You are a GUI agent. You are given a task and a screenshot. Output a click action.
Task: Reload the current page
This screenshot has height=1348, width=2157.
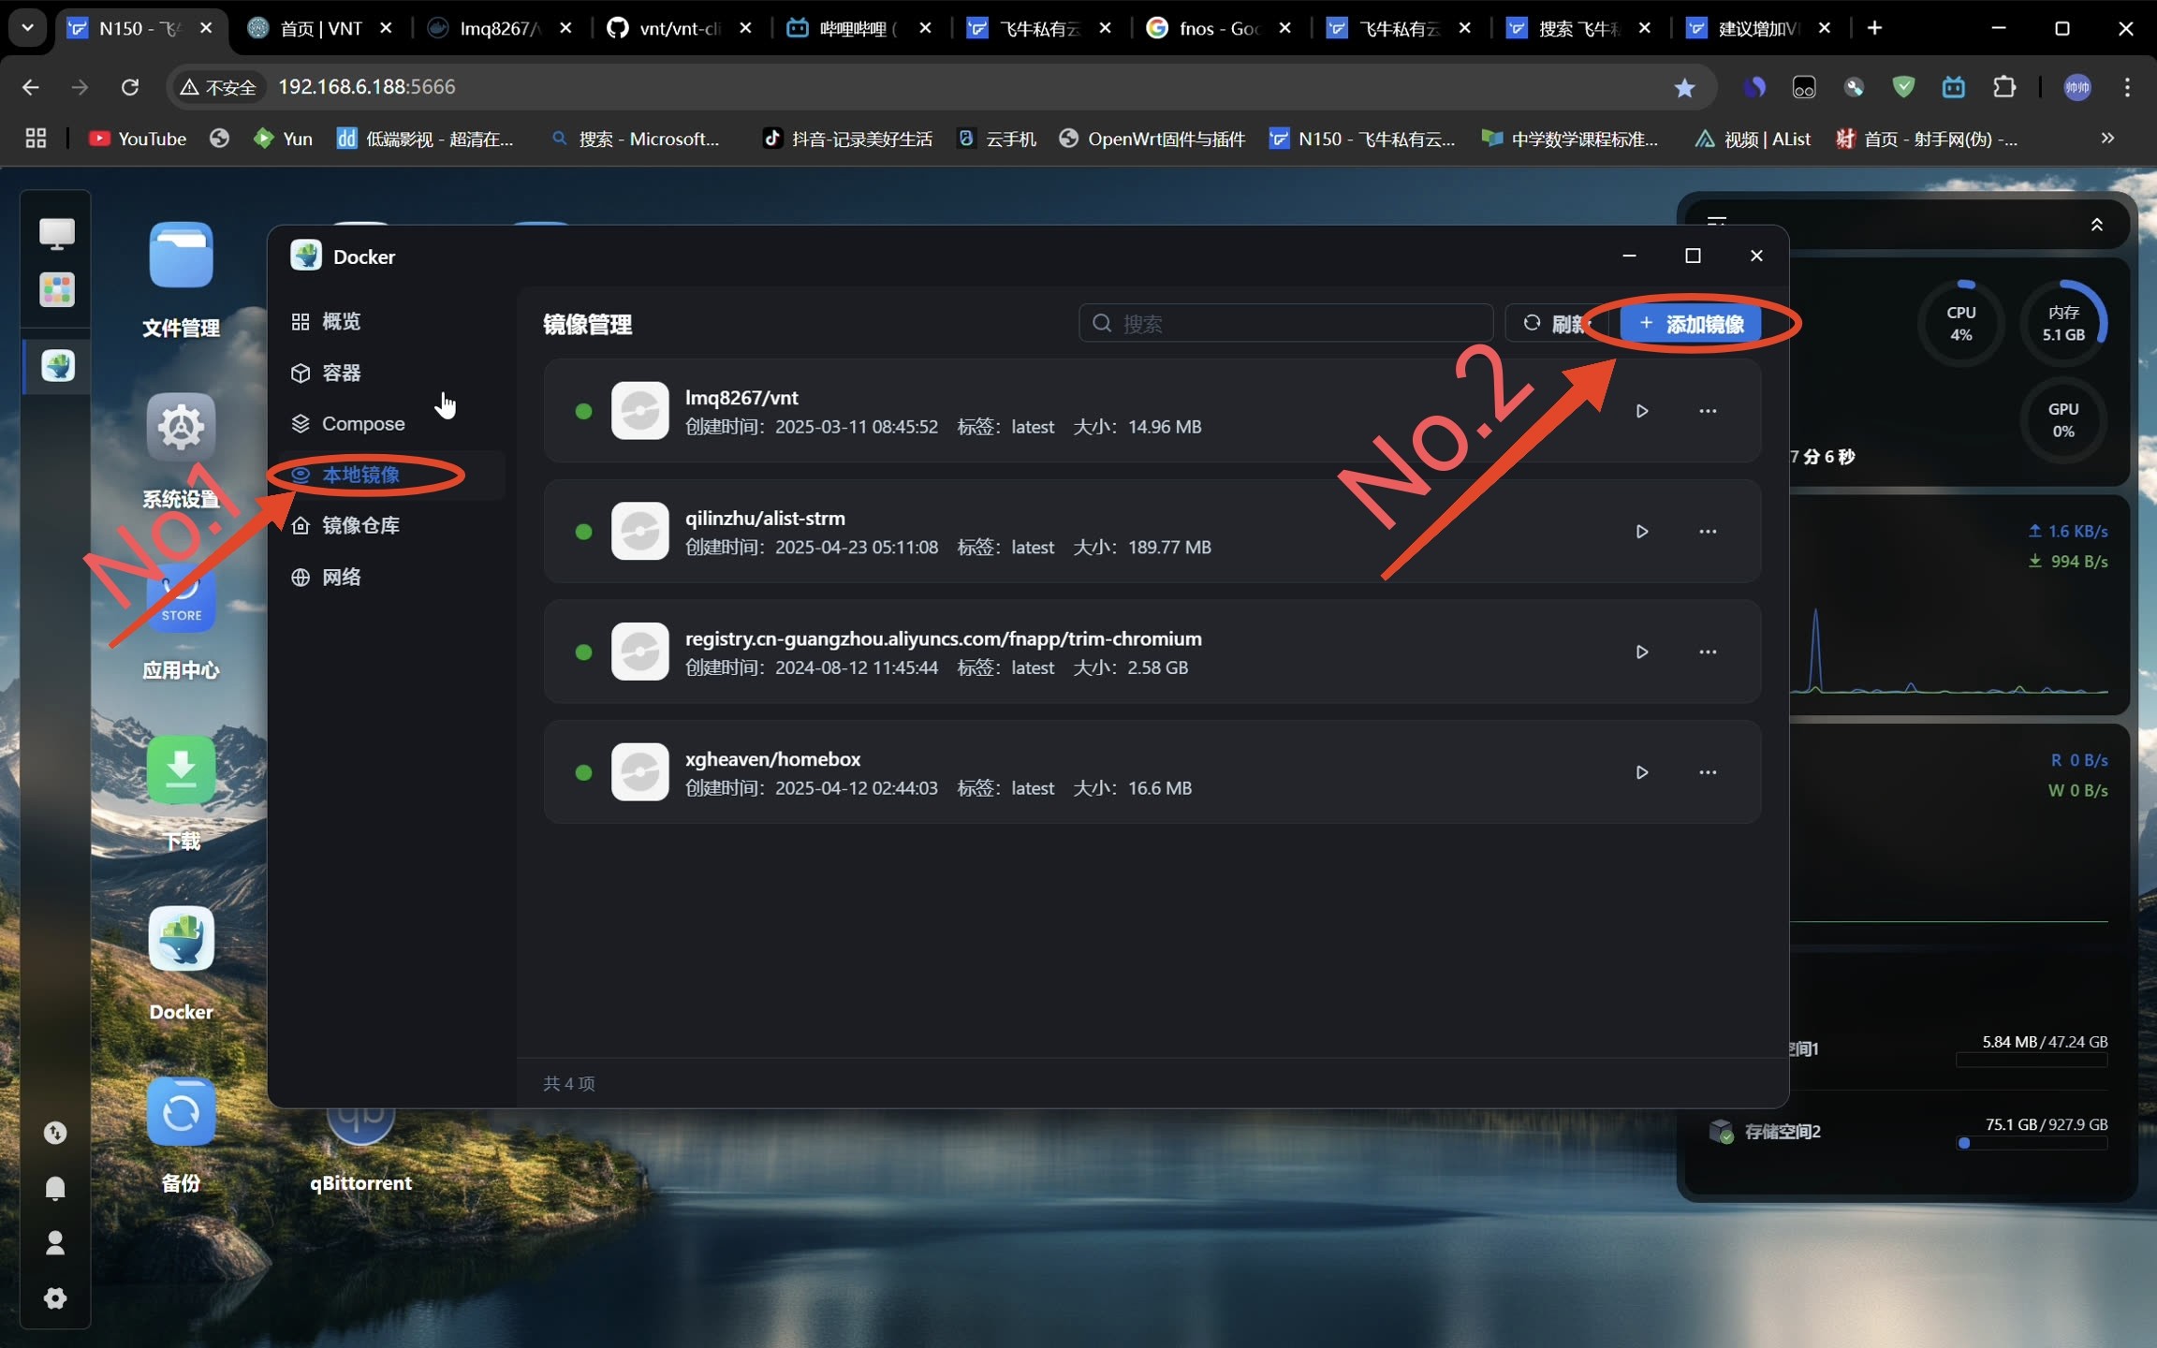tap(130, 87)
